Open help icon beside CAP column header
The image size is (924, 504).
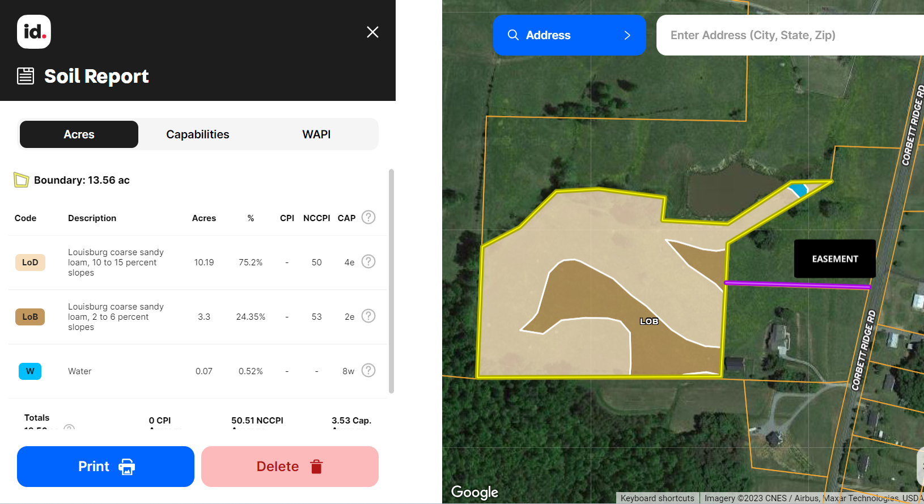coord(368,217)
